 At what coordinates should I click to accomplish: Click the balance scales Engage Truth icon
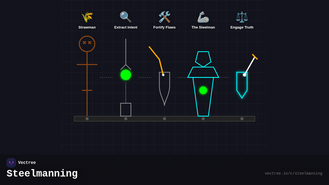(242, 17)
